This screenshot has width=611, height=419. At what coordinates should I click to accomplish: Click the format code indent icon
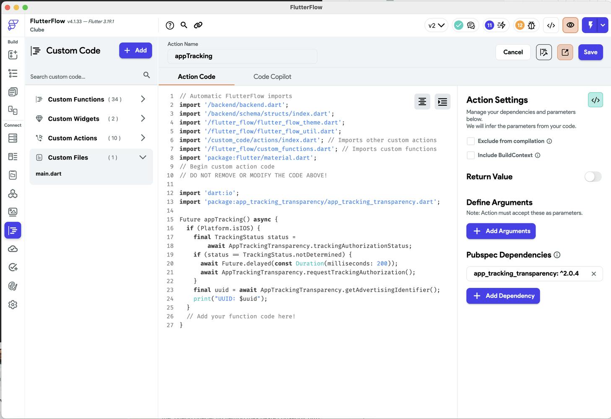442,102
